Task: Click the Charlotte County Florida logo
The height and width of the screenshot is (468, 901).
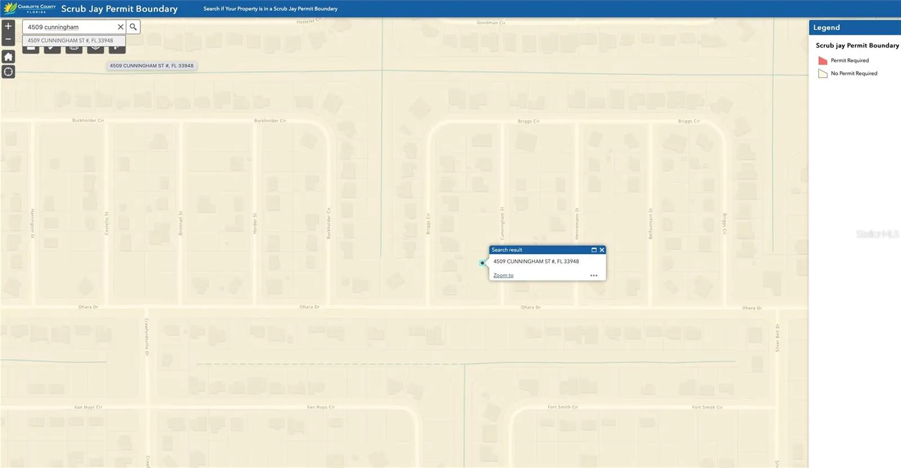Action: coord(30,8)
